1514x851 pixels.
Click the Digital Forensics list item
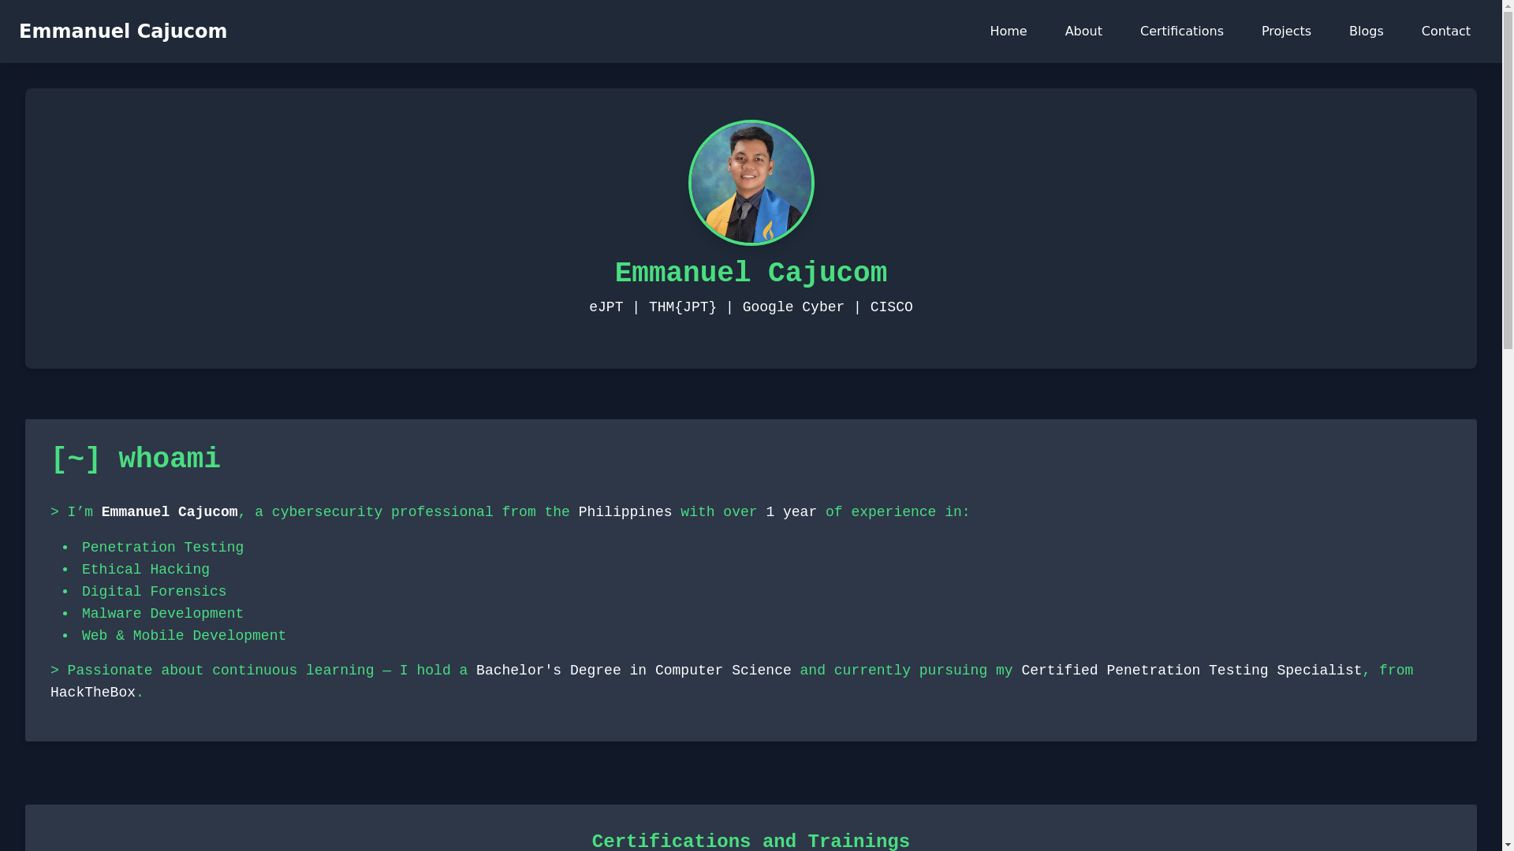154,592
